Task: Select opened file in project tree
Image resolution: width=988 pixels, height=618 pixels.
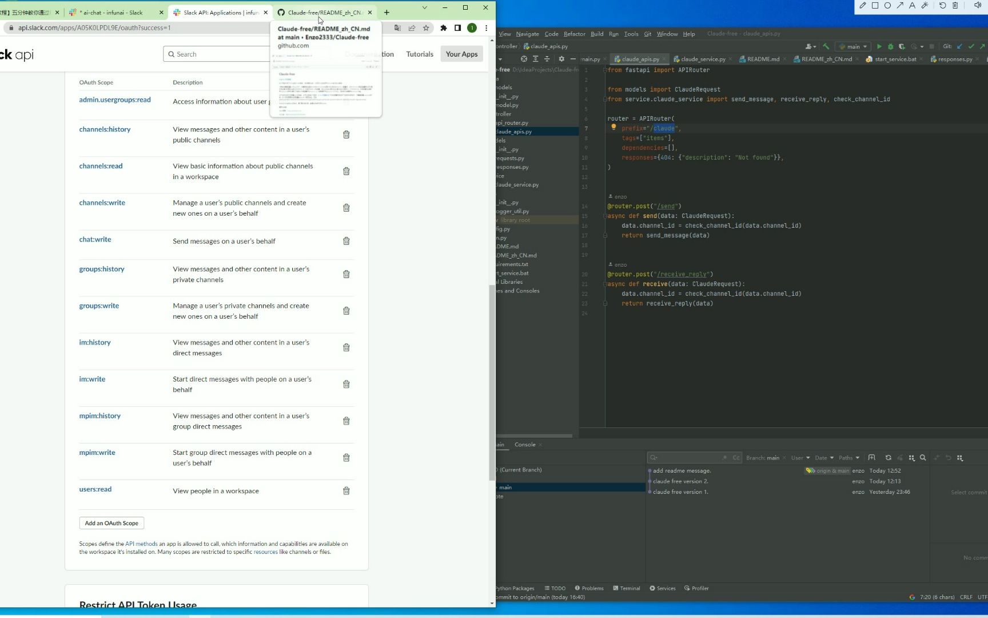Action: point(524,59)
